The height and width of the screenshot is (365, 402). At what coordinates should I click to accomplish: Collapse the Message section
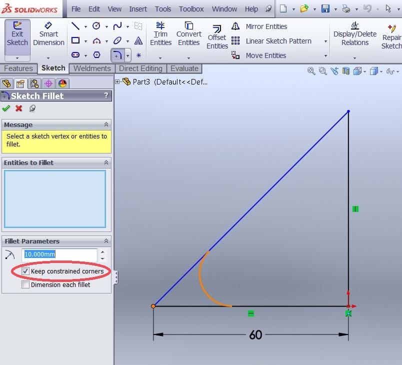click(x=105, y=124)
